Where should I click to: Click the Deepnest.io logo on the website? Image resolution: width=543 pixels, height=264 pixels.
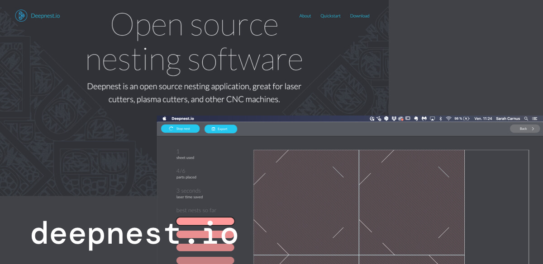38,16
